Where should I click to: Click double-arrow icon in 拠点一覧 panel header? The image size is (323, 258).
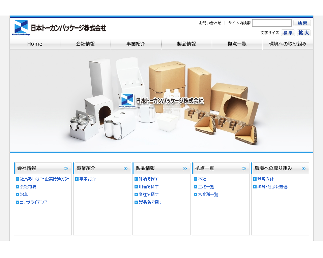coord(244,168)
